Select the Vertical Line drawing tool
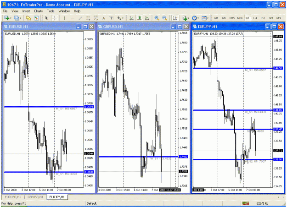 click(64, 18)
